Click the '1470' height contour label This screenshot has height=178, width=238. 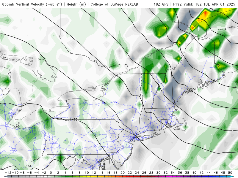pyautogui.click(x=73, y=120)
